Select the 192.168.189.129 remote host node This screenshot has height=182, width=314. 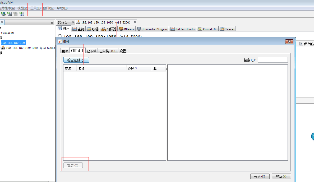click(x=13, y=43)
